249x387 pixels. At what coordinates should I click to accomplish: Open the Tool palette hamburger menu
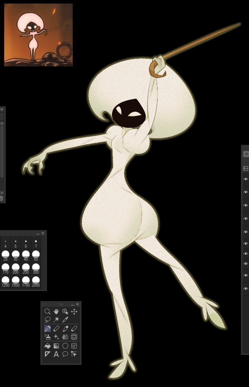coord(45,304)
